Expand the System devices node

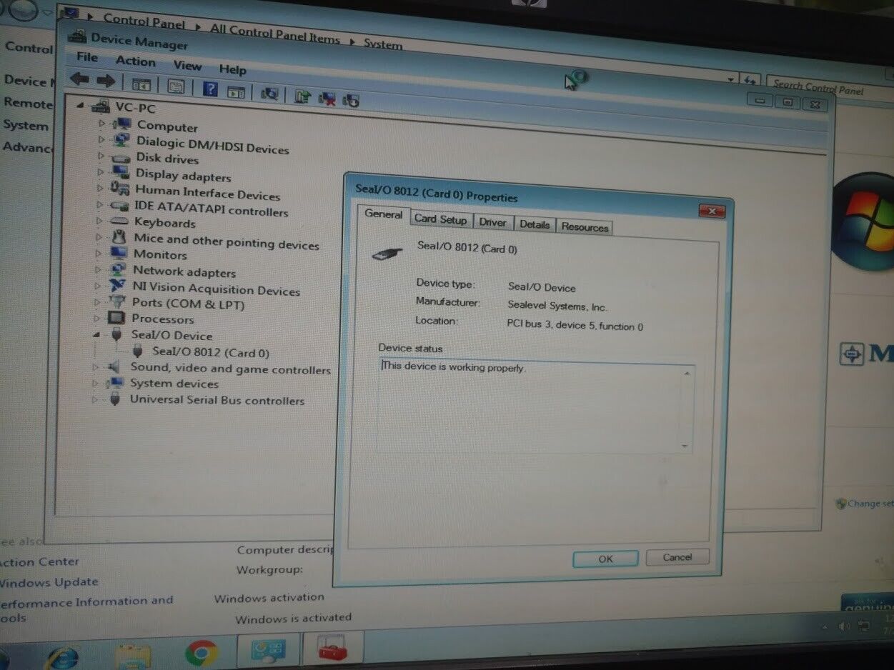click(x=96, y=383)
